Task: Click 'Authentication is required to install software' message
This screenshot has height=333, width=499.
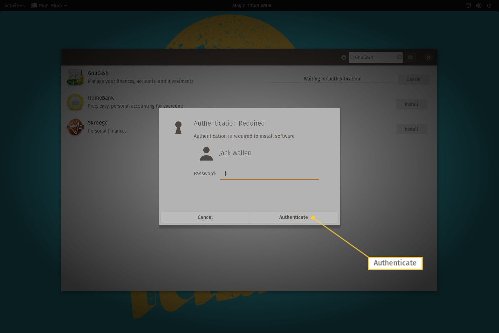Action: coord(244,136)
